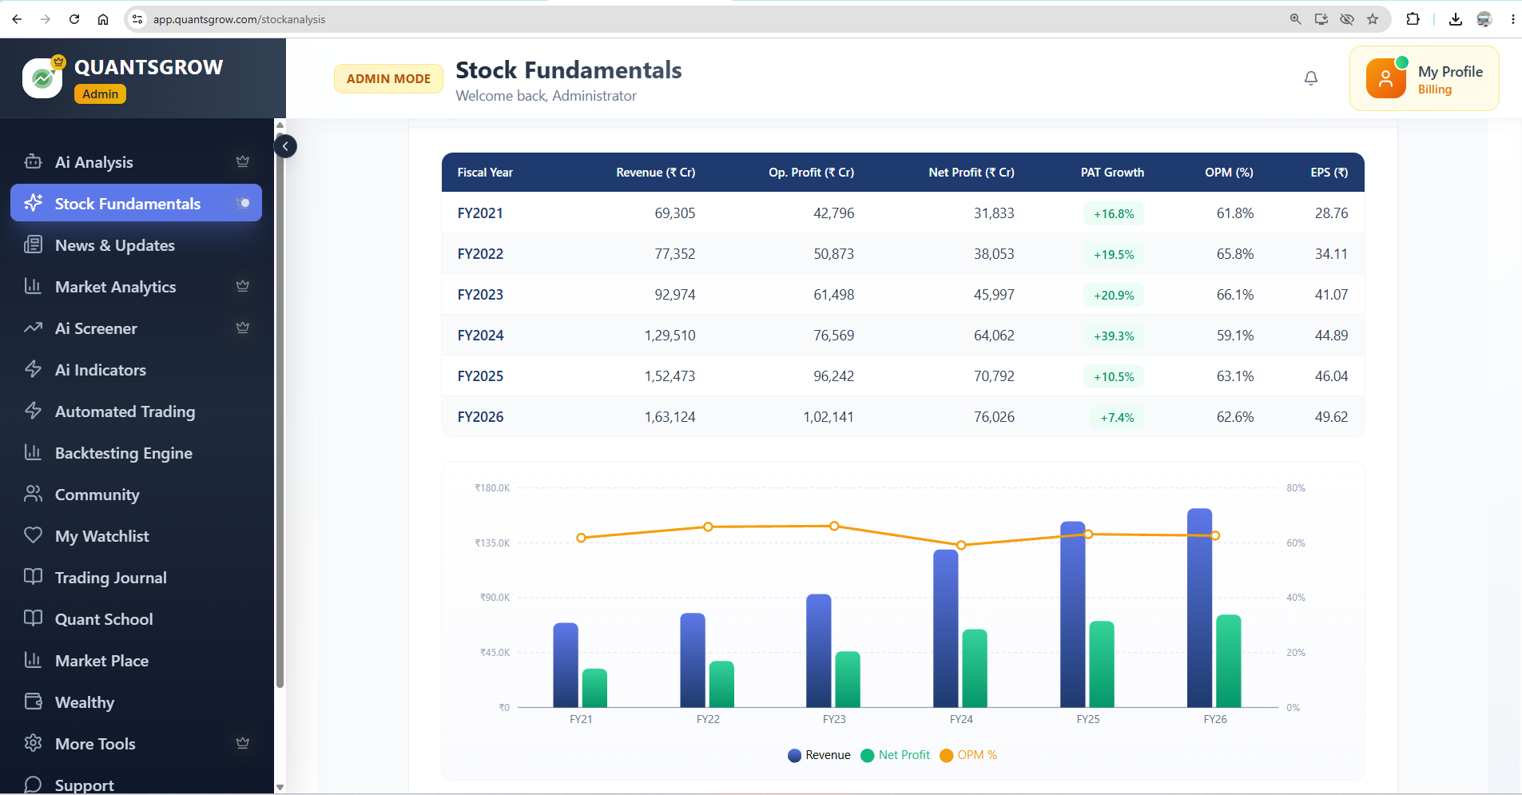Click the crown beside Market Analytics

[243, 286]
